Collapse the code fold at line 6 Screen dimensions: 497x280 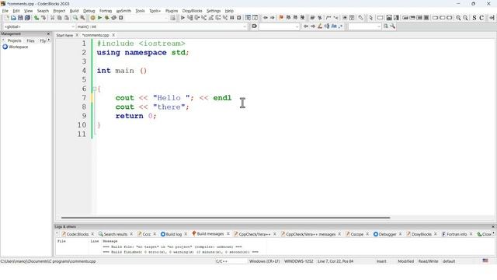pos(95,89)
